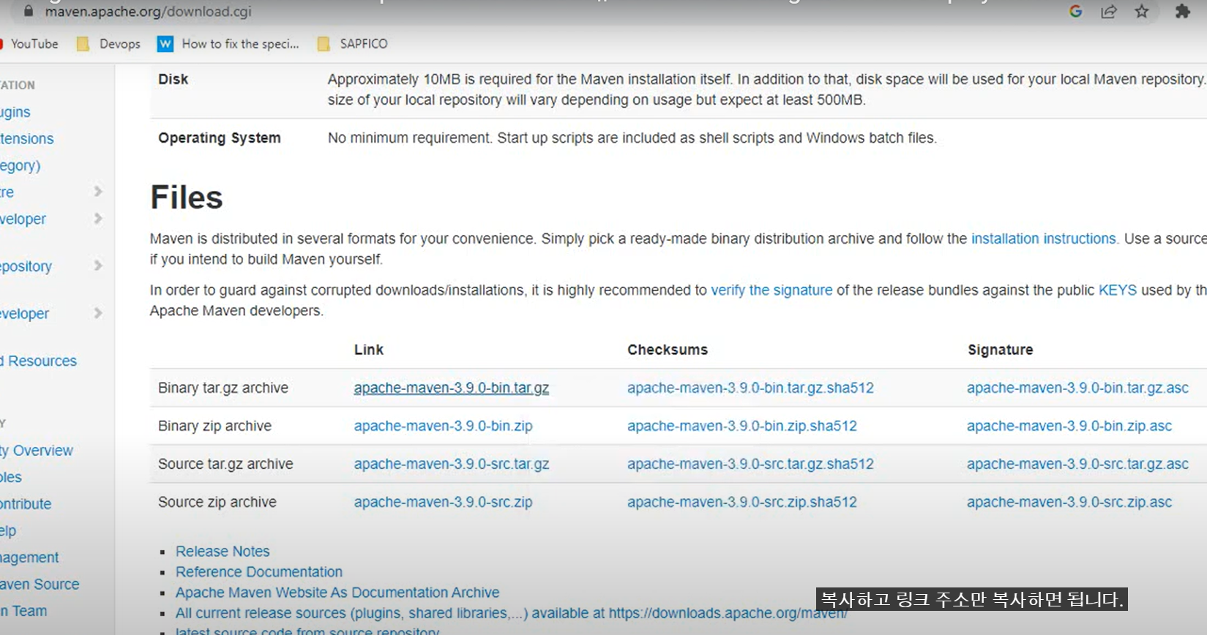Open the YouTube bookmark

tap(31, 44)
